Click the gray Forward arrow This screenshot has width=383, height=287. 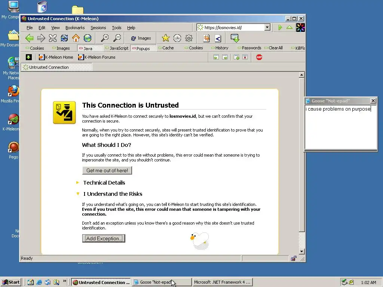coord(41,38)
